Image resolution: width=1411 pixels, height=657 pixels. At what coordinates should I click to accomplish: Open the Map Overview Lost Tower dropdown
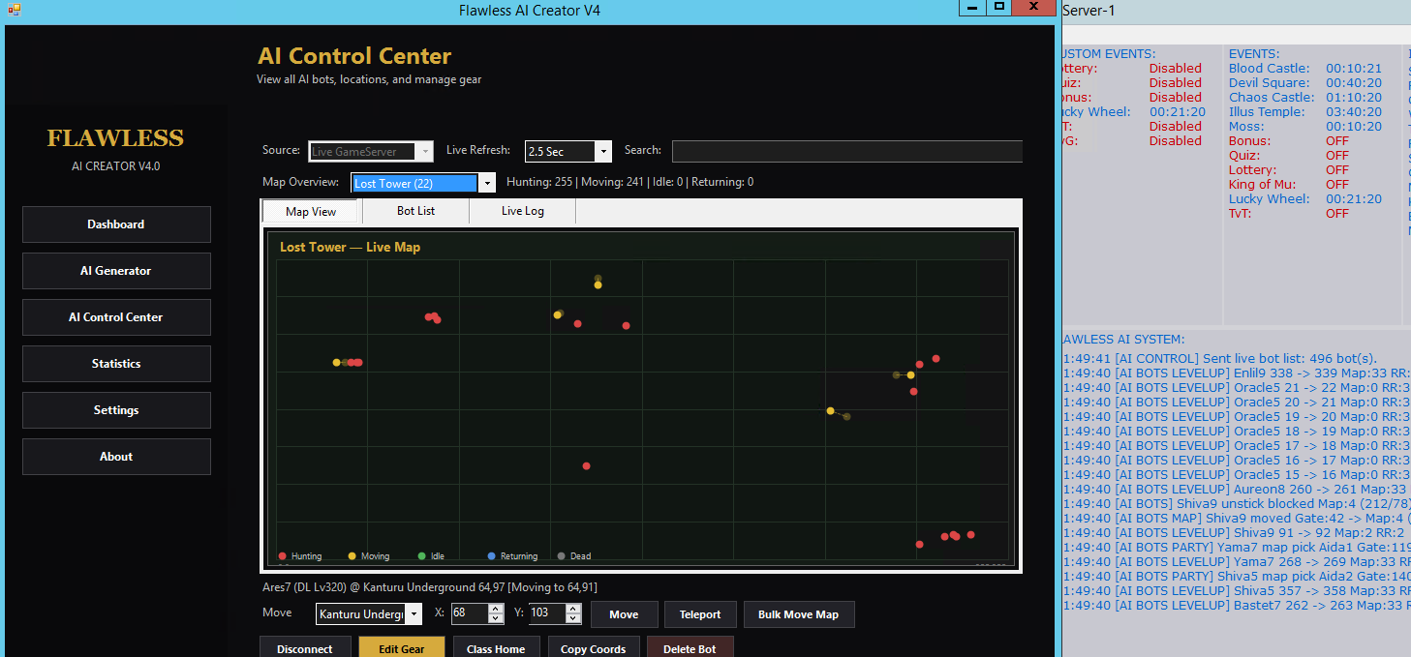(x=487, y=183)
